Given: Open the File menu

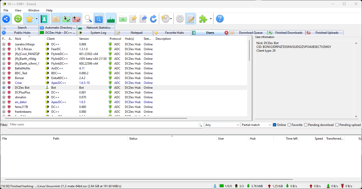Looking at the screenshot, I should pyautogui.click(x=6, y=10).
